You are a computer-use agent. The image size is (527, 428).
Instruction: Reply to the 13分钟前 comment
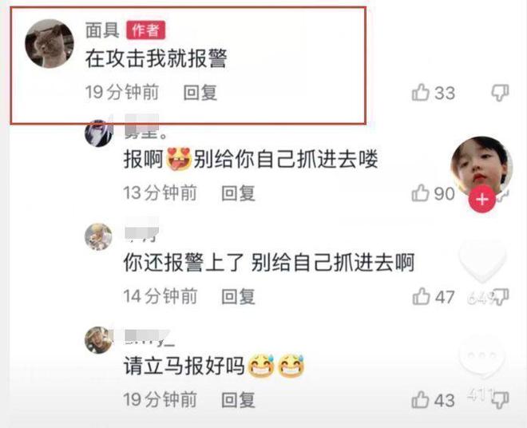[238, 193]
